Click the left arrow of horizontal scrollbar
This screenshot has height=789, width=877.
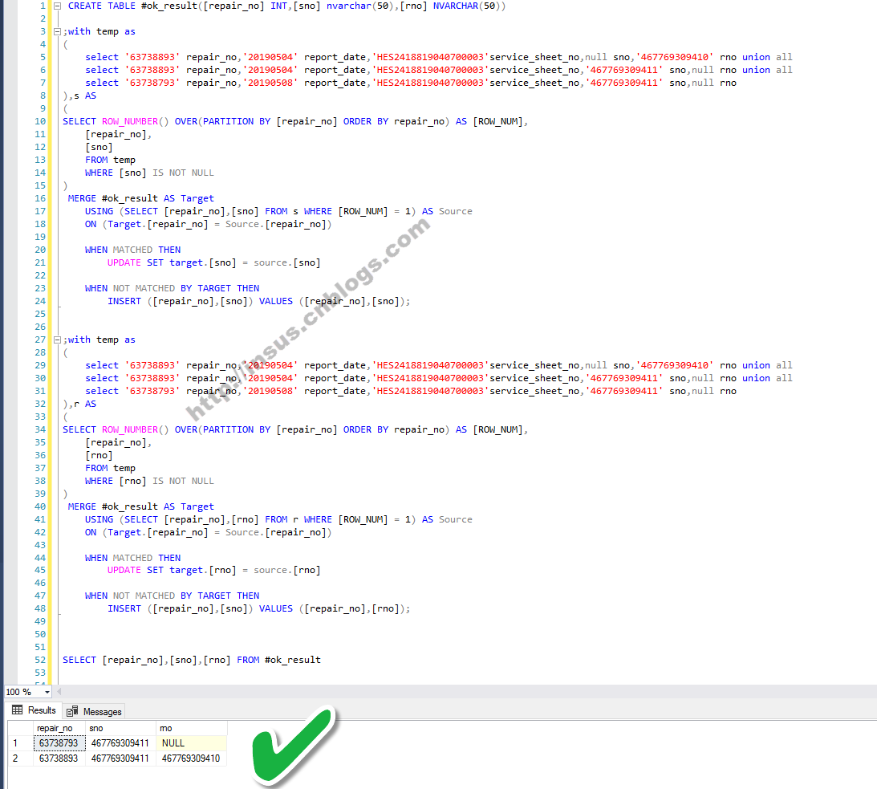click(x=59, y=692)
